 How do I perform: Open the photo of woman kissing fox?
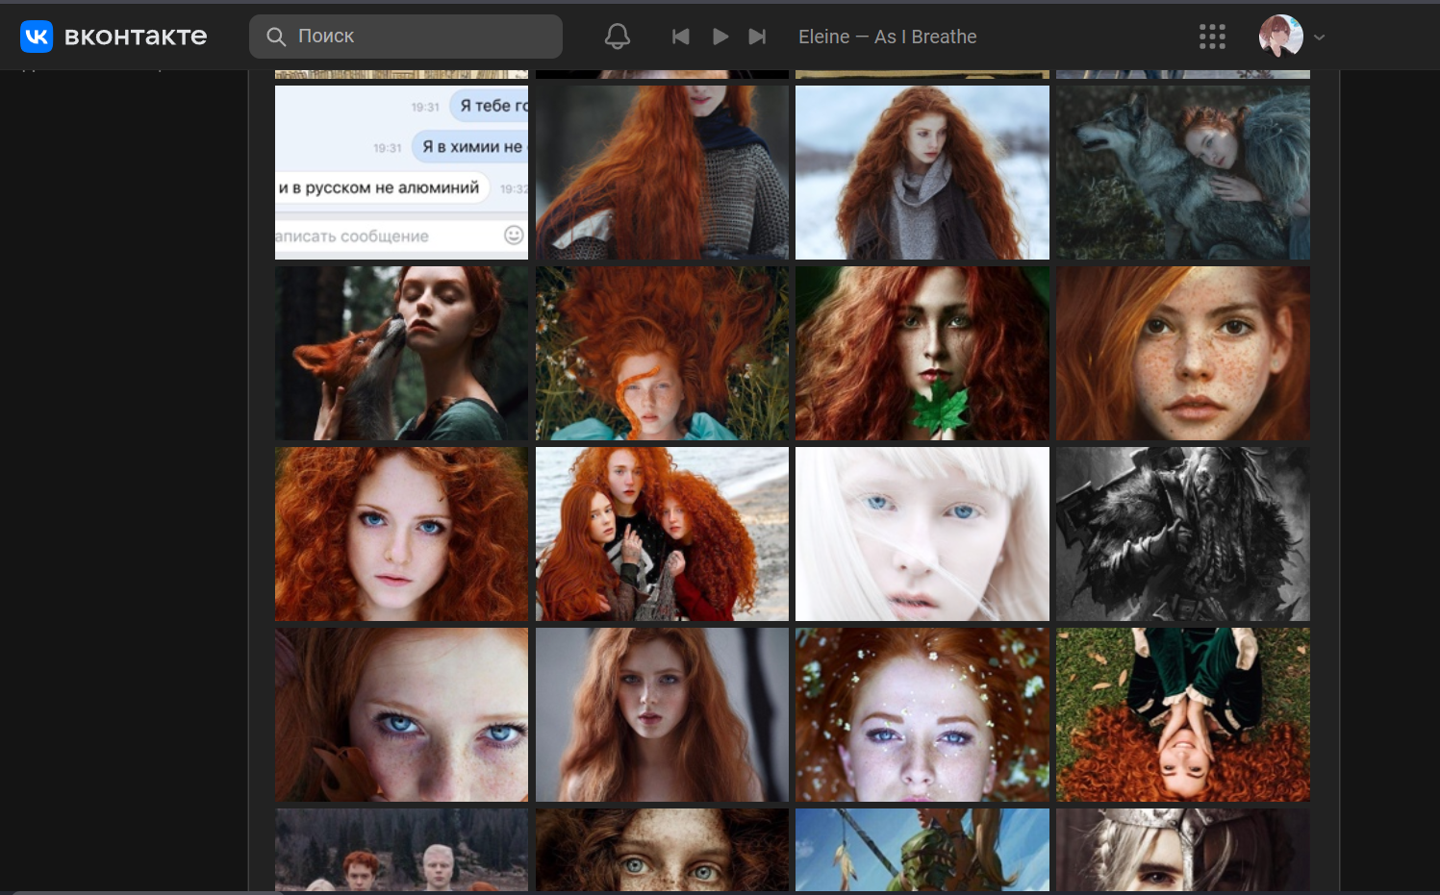(401, 353)
